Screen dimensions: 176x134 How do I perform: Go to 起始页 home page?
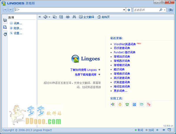tap(104, 17)
